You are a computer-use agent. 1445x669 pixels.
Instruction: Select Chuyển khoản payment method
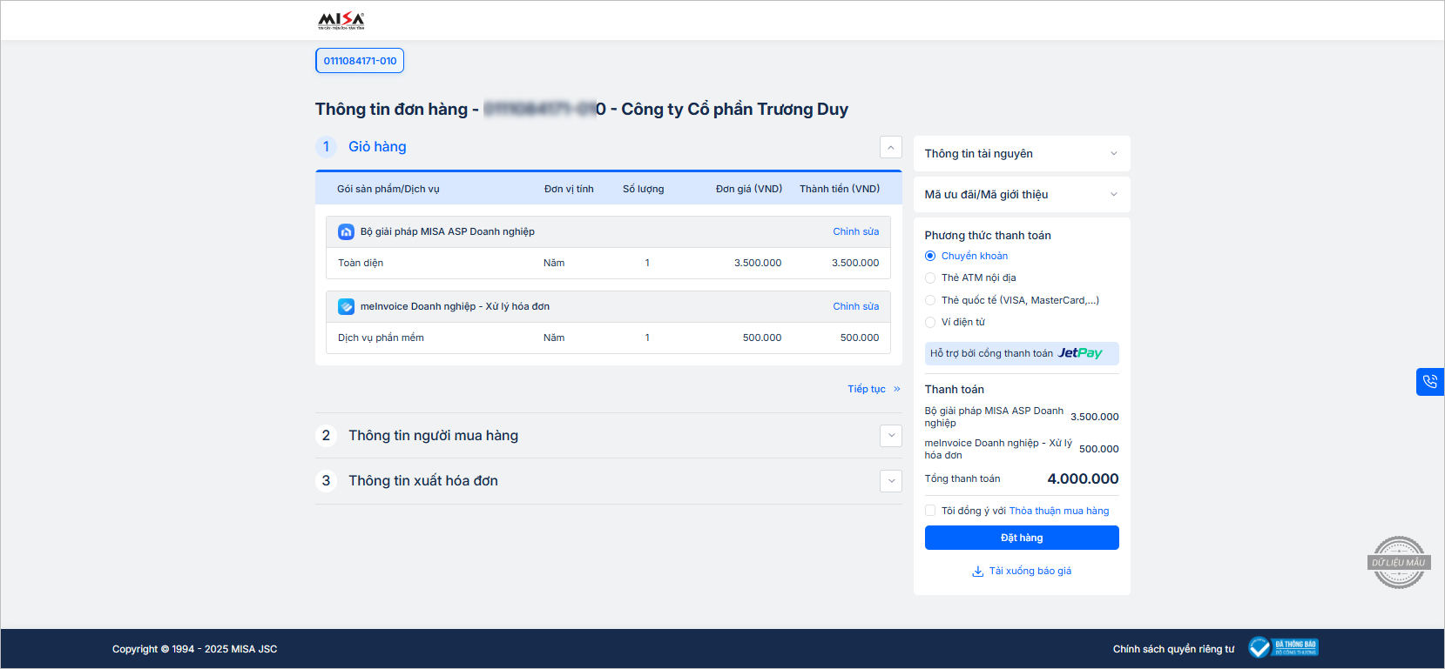pos(930,256)
